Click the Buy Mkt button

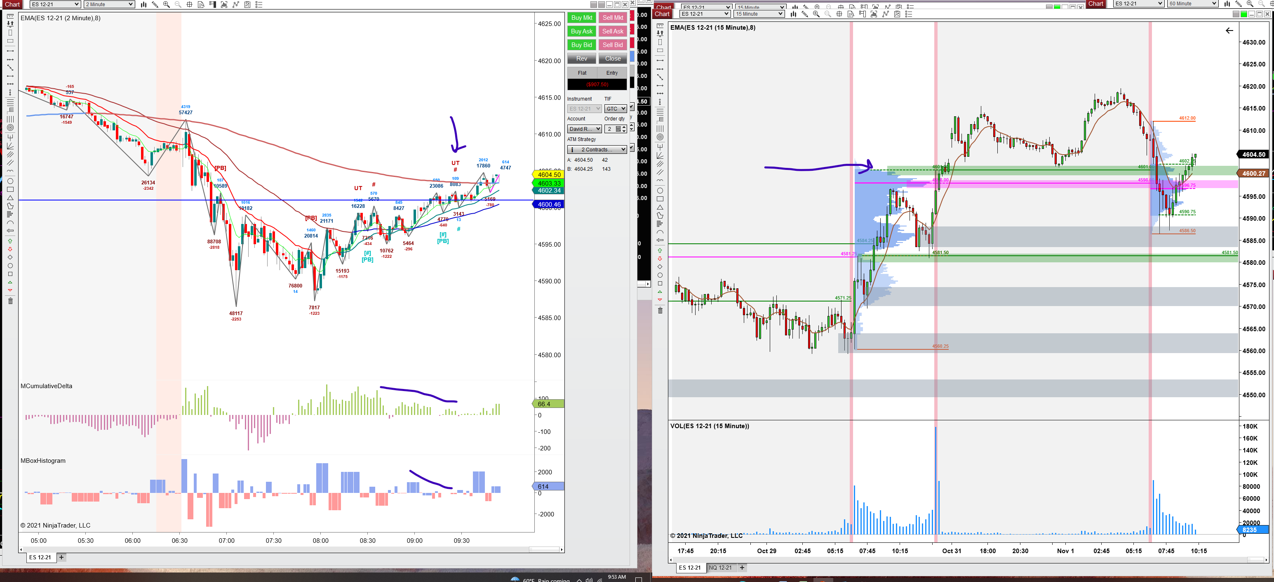pos(582,18)
